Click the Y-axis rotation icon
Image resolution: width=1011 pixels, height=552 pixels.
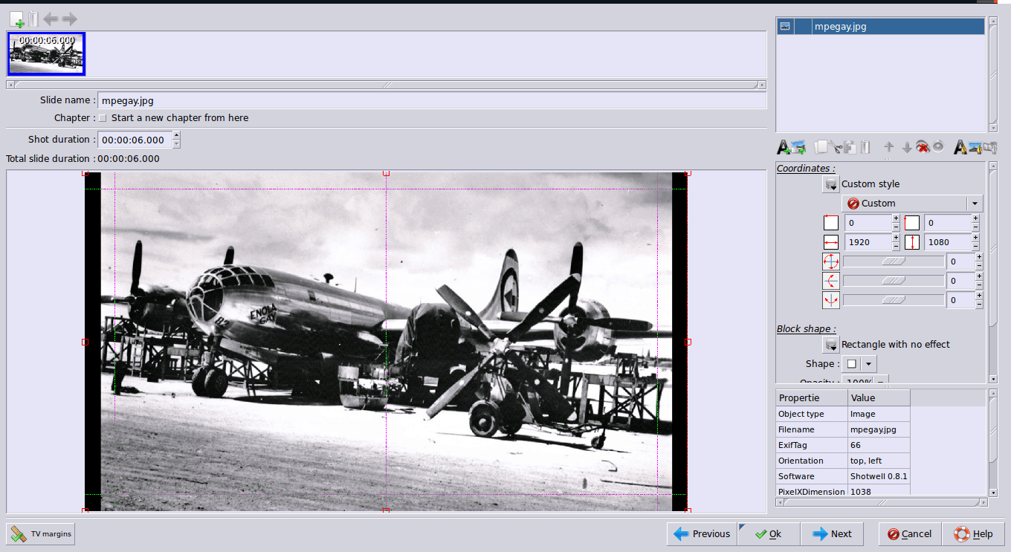(x=831, y=300)
